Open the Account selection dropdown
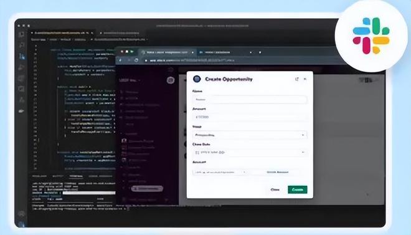The image size is (411, 235). pos(220,172)
